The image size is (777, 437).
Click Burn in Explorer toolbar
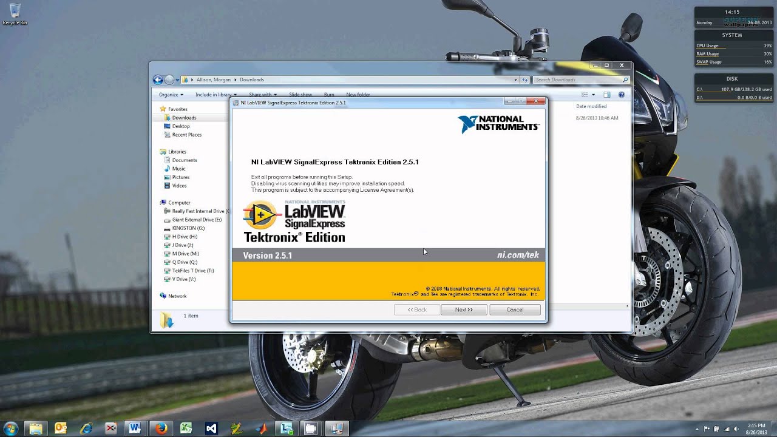coord(329,95)
